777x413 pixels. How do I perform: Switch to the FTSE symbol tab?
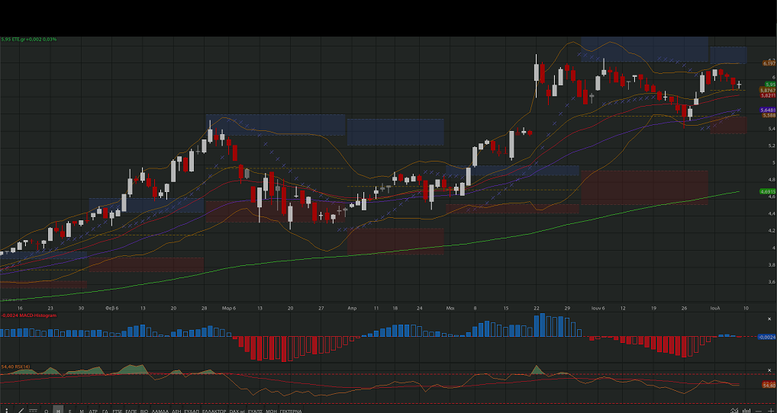click(118, 411)
